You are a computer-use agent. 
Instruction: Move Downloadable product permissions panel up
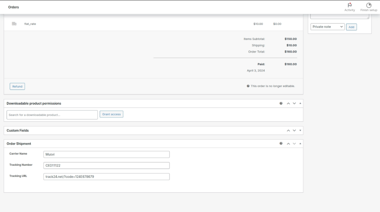[x=288, y=103]
